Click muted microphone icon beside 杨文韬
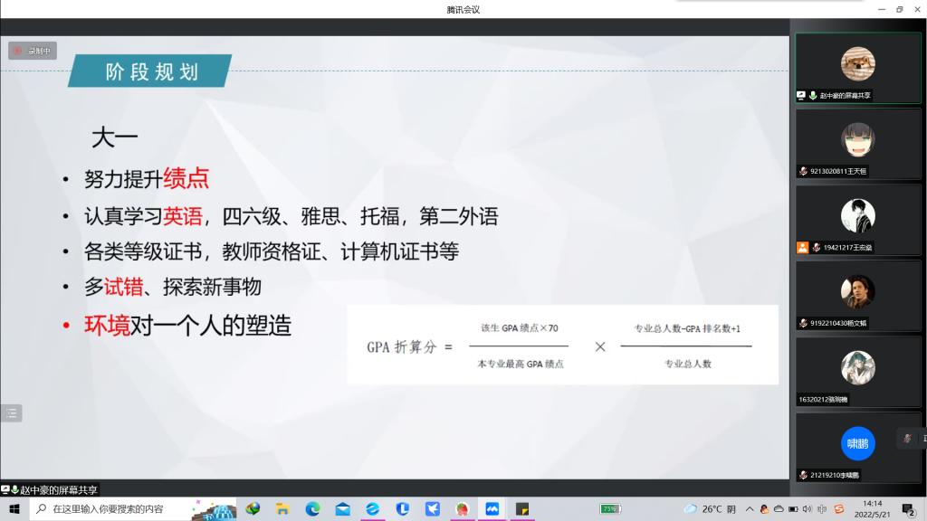The height and width of the screenshot is (521, 927). point(803,324)
